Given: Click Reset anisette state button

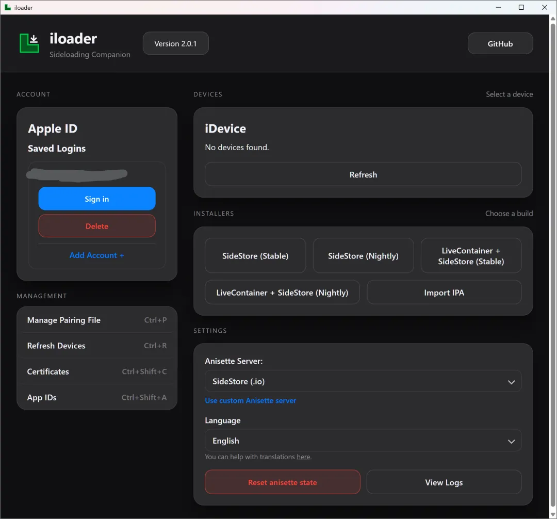Looking at the screenshot, I should (283, 482).
